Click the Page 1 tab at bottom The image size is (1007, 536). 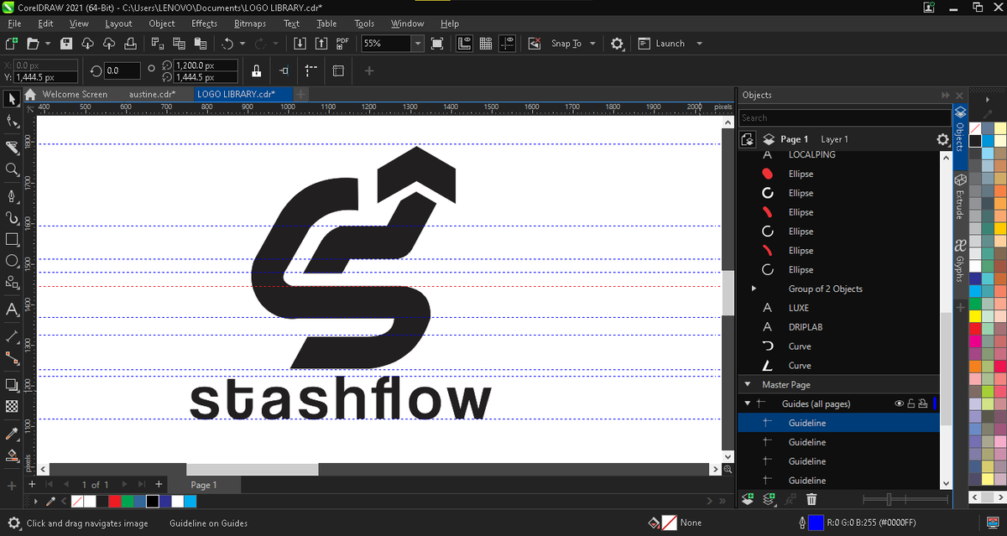click(204, 485)
